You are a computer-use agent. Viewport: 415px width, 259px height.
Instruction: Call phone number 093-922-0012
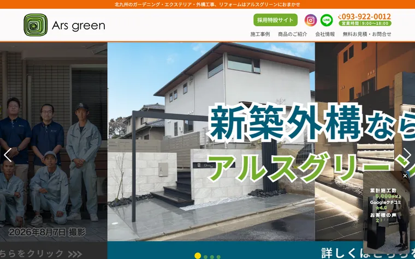[364, 17]
